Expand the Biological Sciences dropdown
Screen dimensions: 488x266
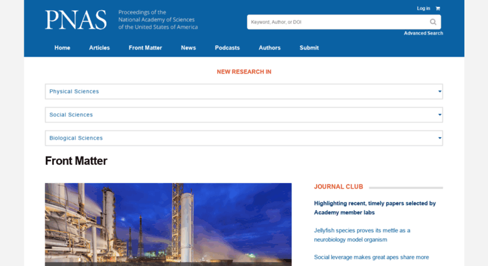[244, 138]
